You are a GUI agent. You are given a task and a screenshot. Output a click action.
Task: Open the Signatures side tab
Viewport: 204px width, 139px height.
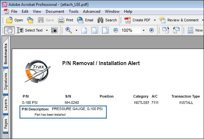(x=6, y=81)
